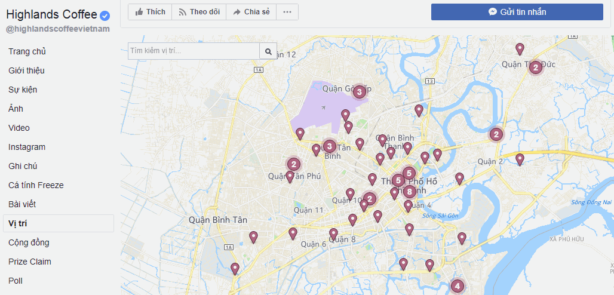Click the cluster marker 8 near Quận 4
This screenshot has height=295, width=614.
coord(409,192)
